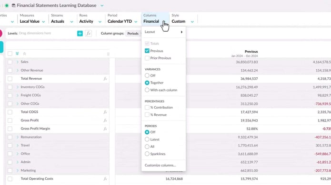
Task: Select Variances Off radio option
Action: [147, 75]
